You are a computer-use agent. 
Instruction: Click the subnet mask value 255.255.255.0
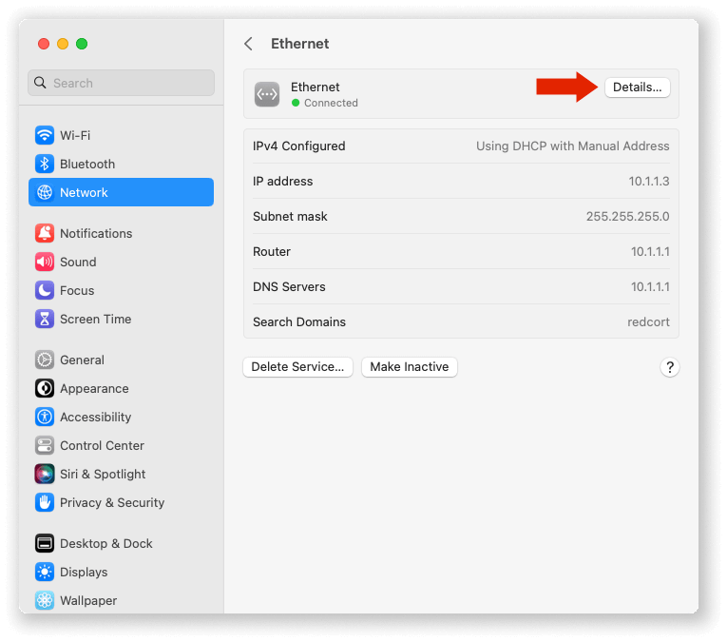coord(627,216)
